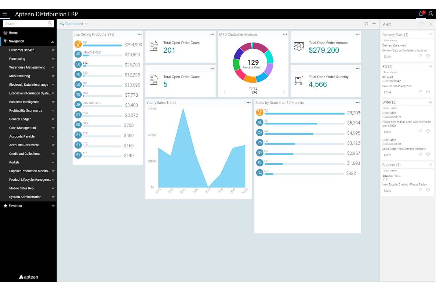Click the lavender segment of the invoice donut
The height and width of the screenshot is (291, 436).
[x=269, y=69]
